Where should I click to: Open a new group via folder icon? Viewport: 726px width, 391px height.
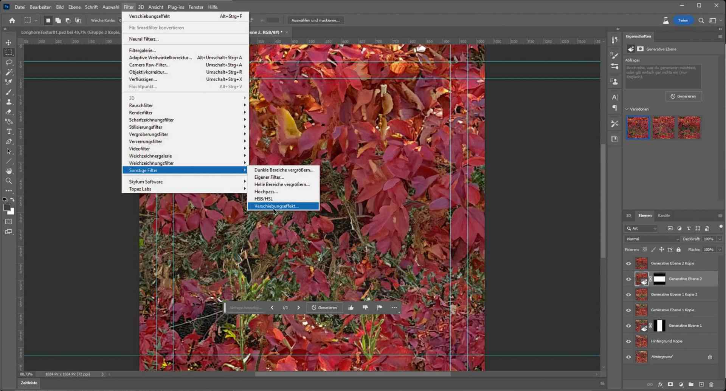pyautogui.click(x=690, y=384)
